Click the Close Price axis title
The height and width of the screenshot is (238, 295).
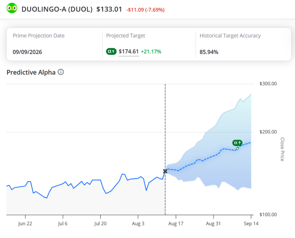(x=282, y=149)
